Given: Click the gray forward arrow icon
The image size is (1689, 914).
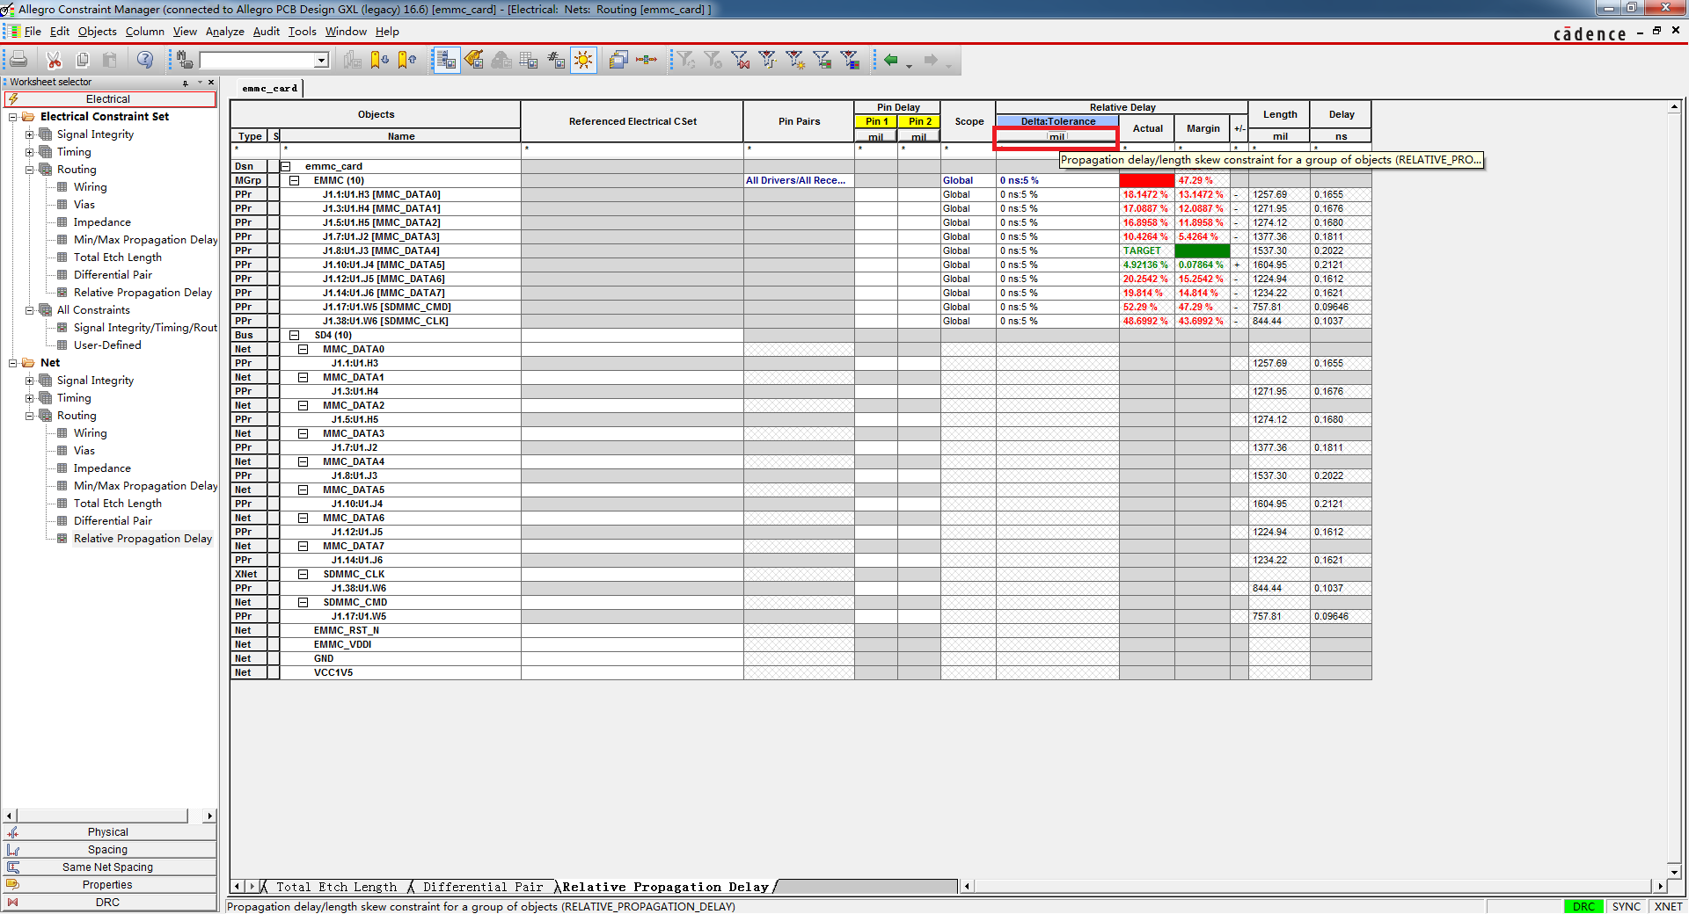Looking at the screenshot, I should click(931, 60).
